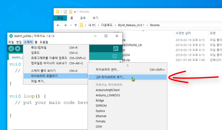
Task: Open Arduino 도움말 menu
Action: pos(44,42)
